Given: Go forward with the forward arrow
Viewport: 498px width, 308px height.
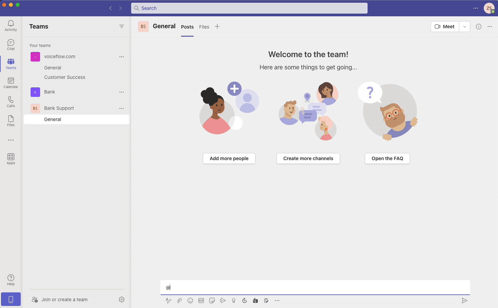Looking at the screenshot, I should pos(121,8).
